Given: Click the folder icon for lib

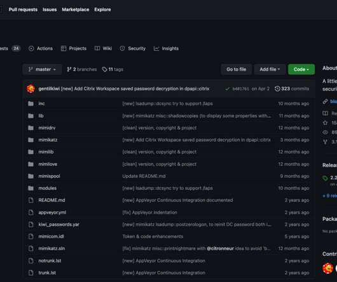Looking at the screenshot, I should [x=31, y=116].
